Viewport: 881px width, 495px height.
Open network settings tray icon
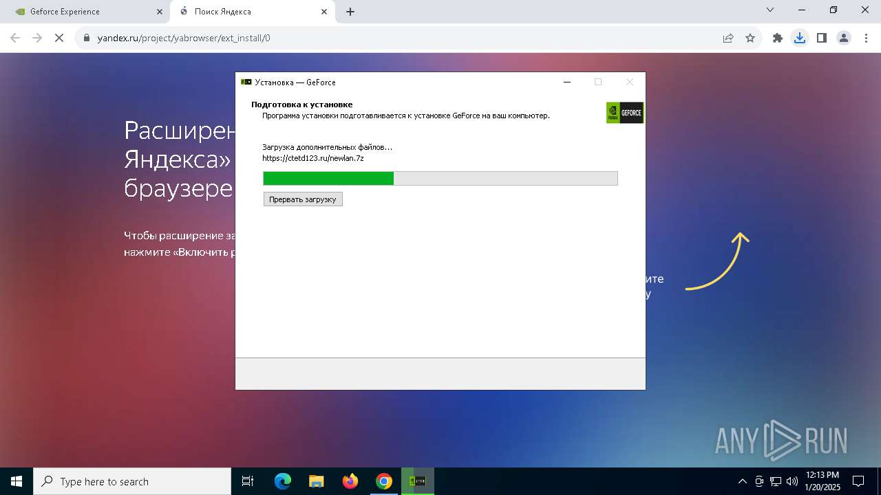pyautogui.click(x=776, y=481)
